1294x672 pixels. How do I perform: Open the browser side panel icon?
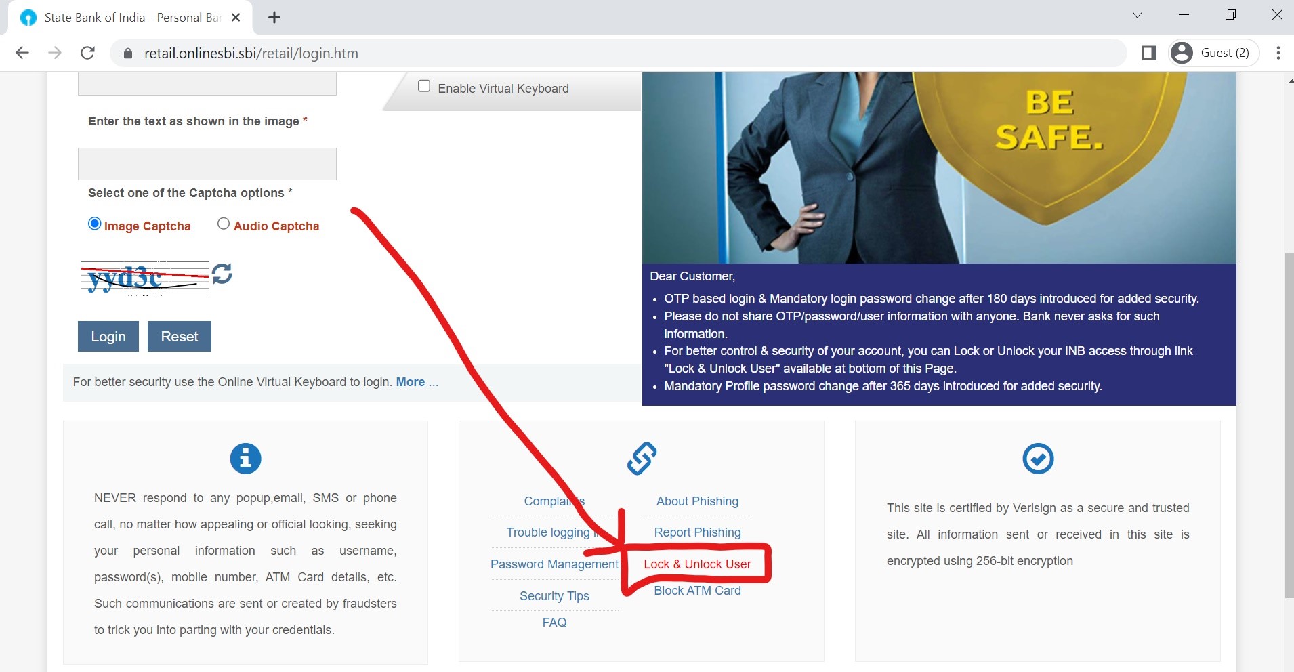click(1150, 52)
